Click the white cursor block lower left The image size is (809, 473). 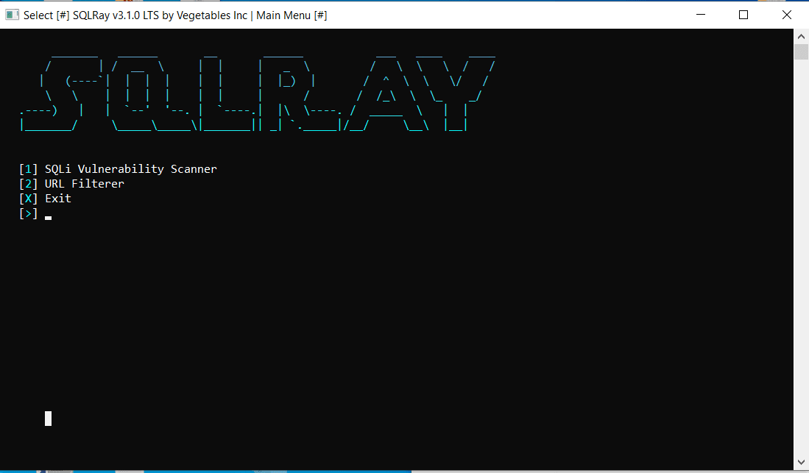[x=48, y=418]
